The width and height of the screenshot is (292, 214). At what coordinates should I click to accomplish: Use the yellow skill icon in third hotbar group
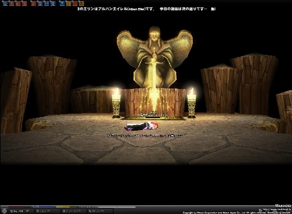68,3
